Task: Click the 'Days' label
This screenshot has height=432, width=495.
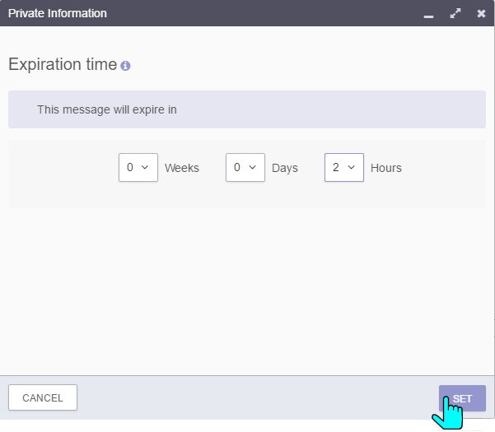Action: (x=285, y=168)
